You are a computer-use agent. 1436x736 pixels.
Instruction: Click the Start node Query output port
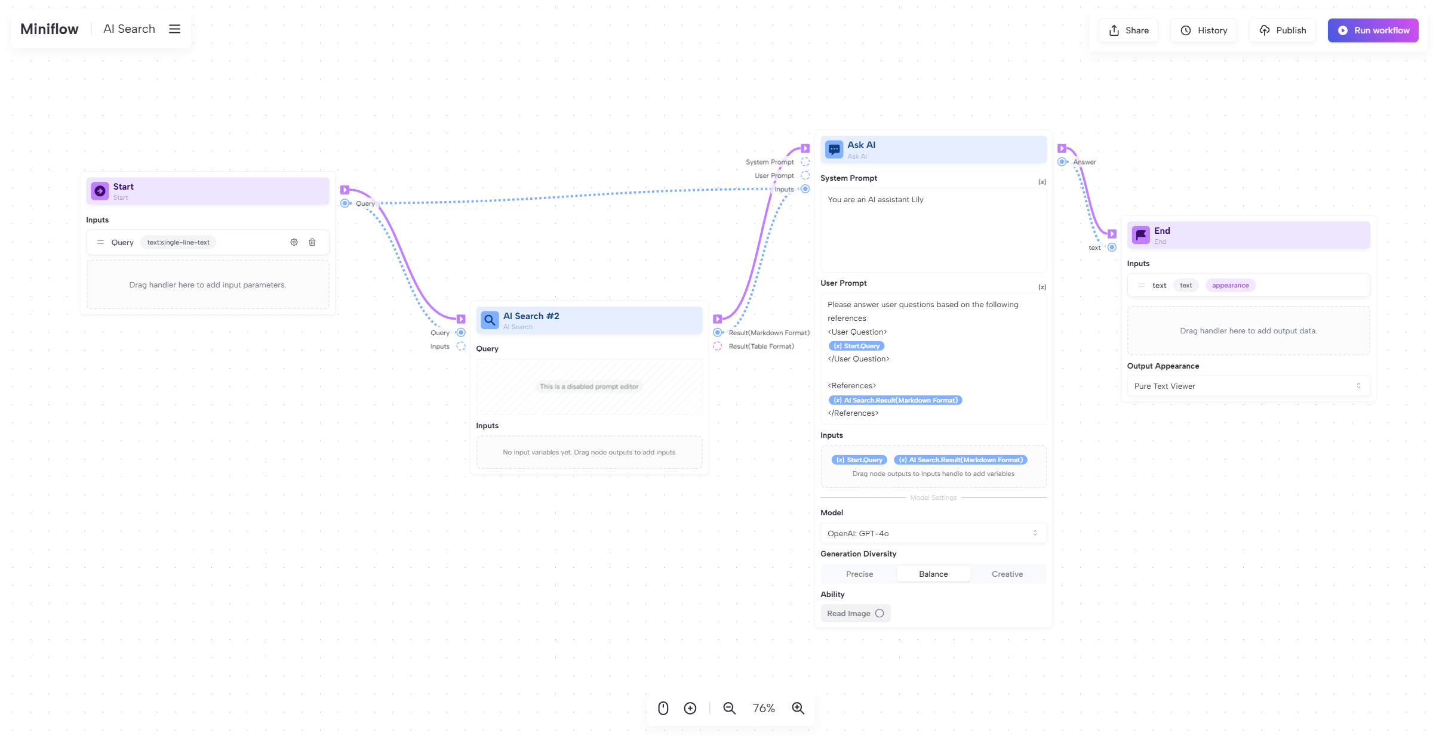(x=345, y=203)
